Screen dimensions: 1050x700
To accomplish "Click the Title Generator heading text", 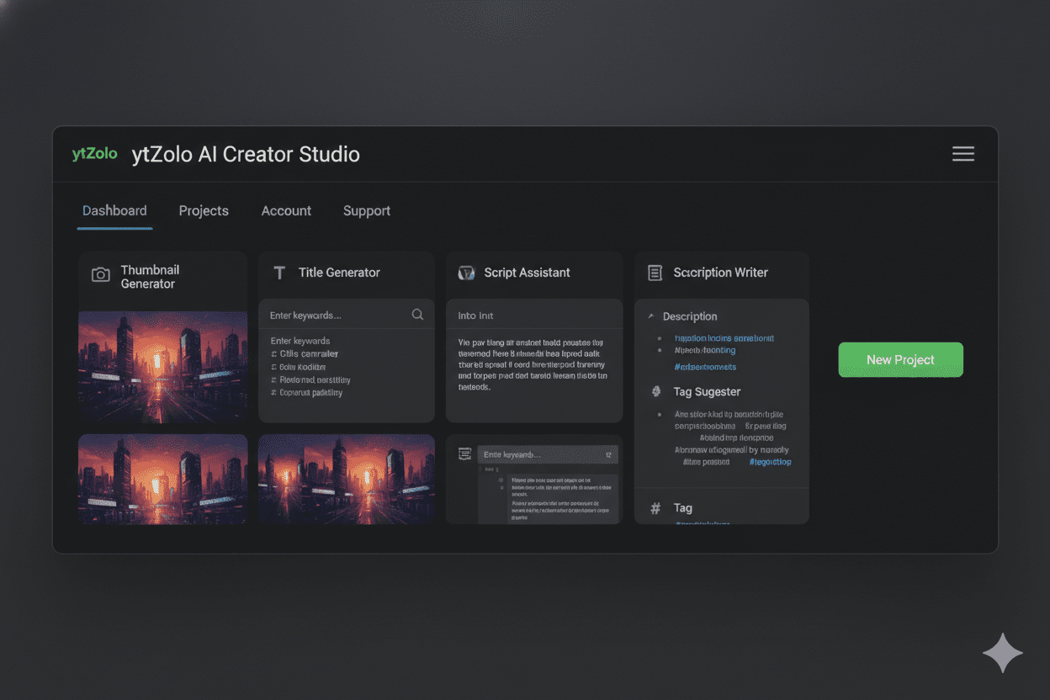I will (x=339, y=273).
